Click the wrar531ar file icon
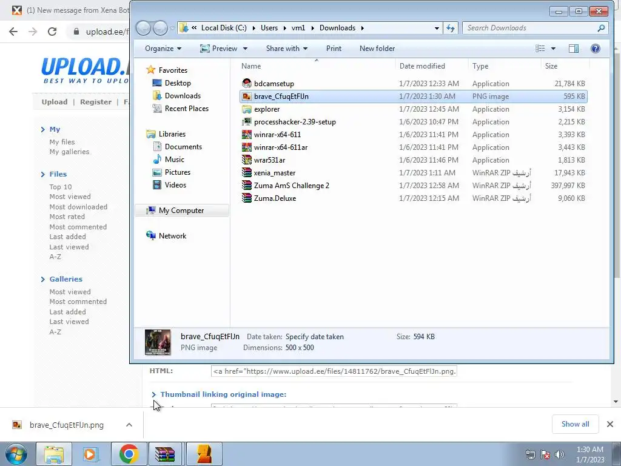Screen dimensions: 621x466 [x=247, y=160]
